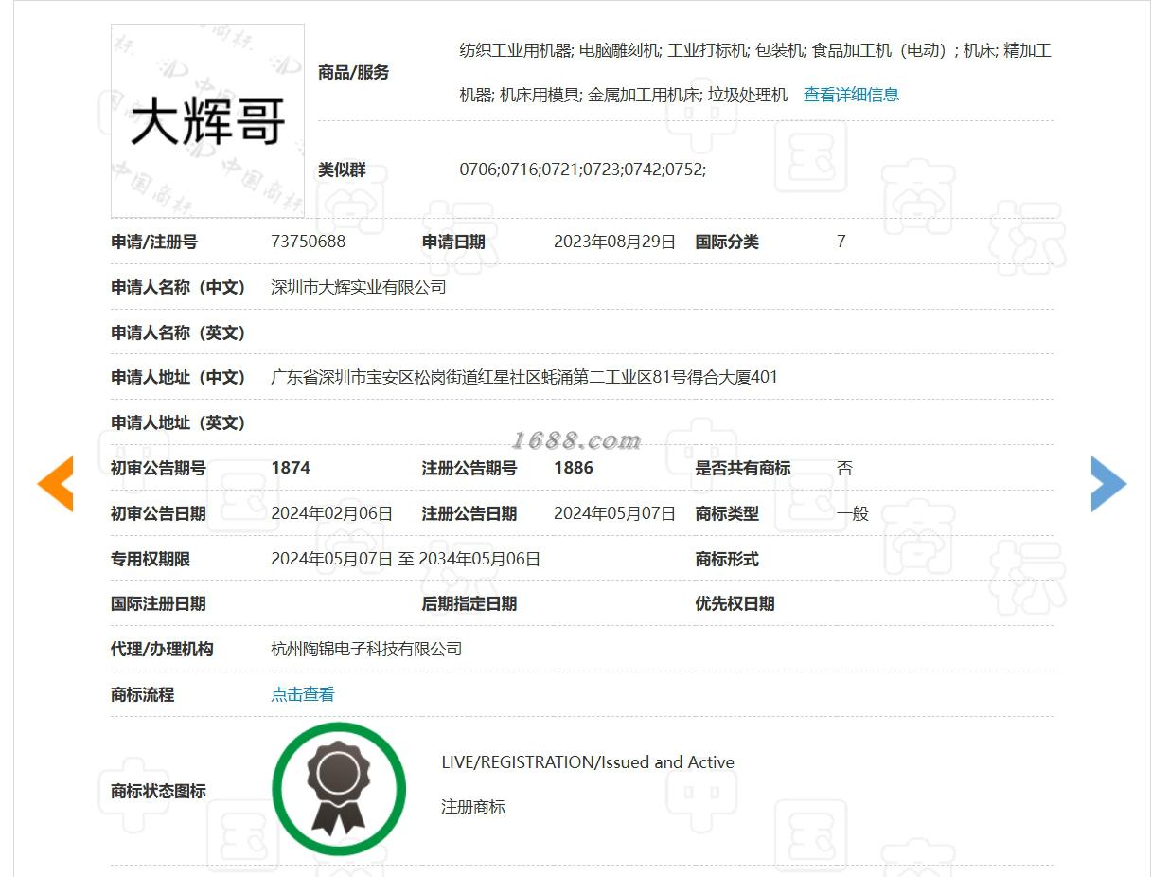Select the 注册公告期号 label
Screen dimensions: 1151x877
pos(469,468)
